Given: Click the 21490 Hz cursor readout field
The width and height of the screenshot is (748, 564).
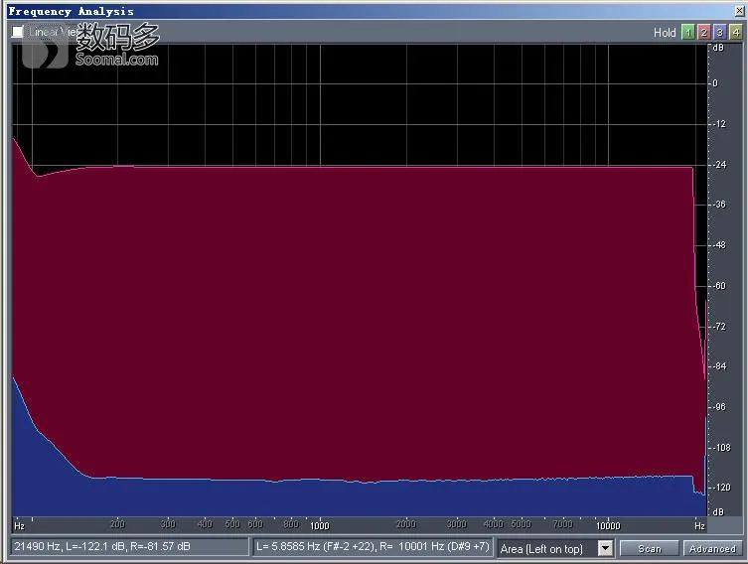Looking at the screenshot, I should tap(130, 546).
